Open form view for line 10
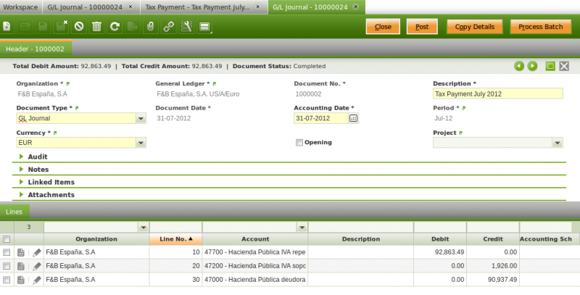This screenshot has height=295, width=580. [22, 252]
